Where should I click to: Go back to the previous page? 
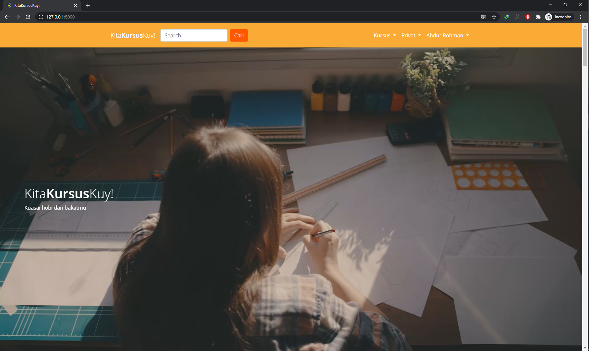point(7,17)
